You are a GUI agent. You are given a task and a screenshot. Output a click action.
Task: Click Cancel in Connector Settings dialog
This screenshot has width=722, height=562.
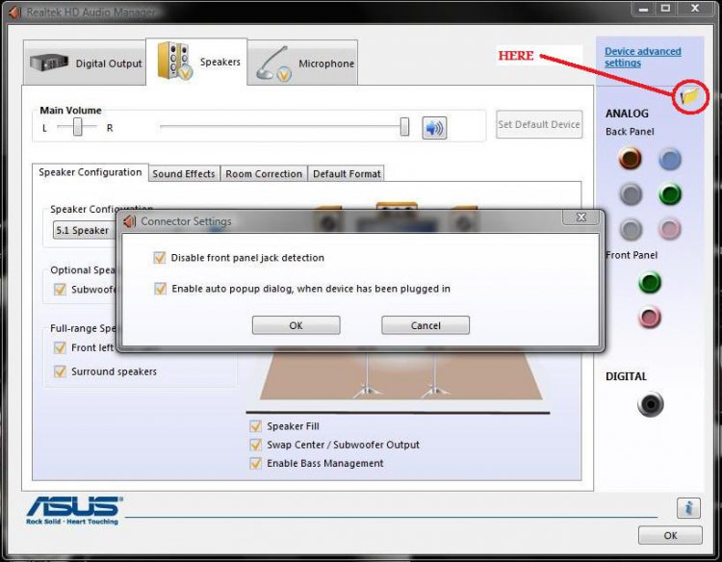click(425, 325)
